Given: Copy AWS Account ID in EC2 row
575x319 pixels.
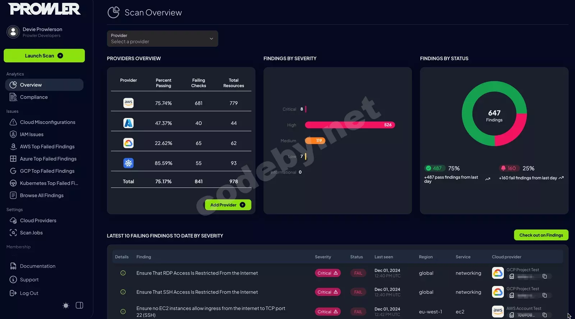Looking at the screenshot, I should pos(544,315).
